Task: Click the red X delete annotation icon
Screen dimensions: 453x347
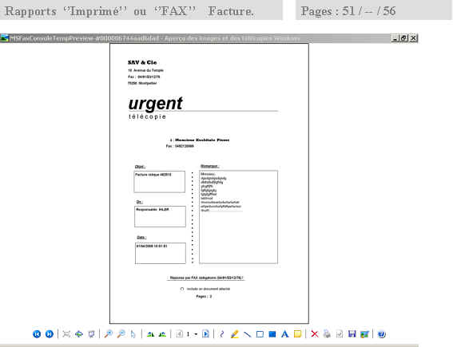Action: point(314,334)
